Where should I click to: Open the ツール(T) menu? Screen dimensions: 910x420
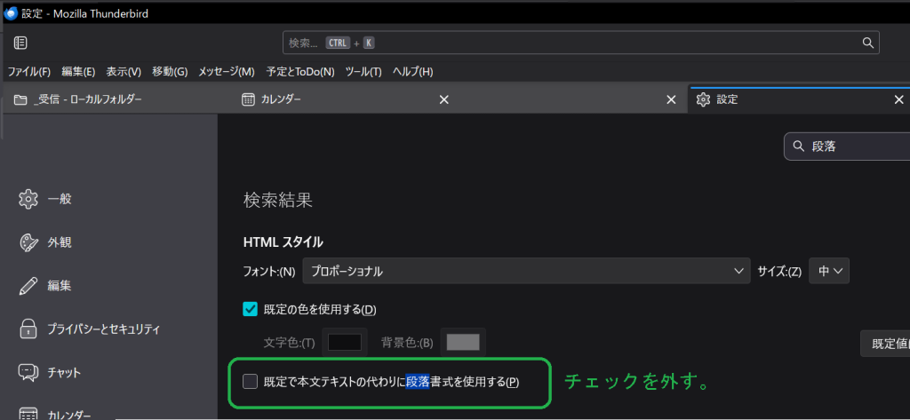click(363, 71)
